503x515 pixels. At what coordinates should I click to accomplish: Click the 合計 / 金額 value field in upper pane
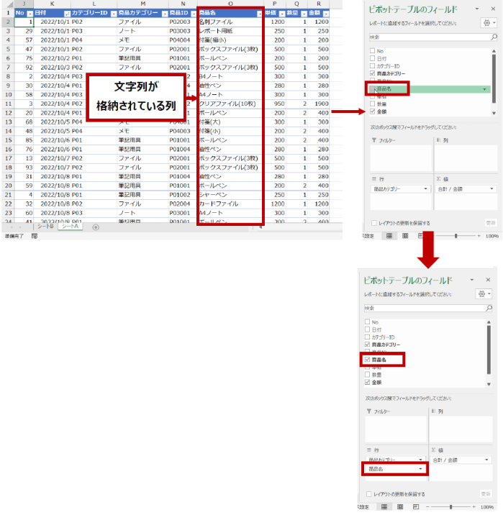click(461, 189)
